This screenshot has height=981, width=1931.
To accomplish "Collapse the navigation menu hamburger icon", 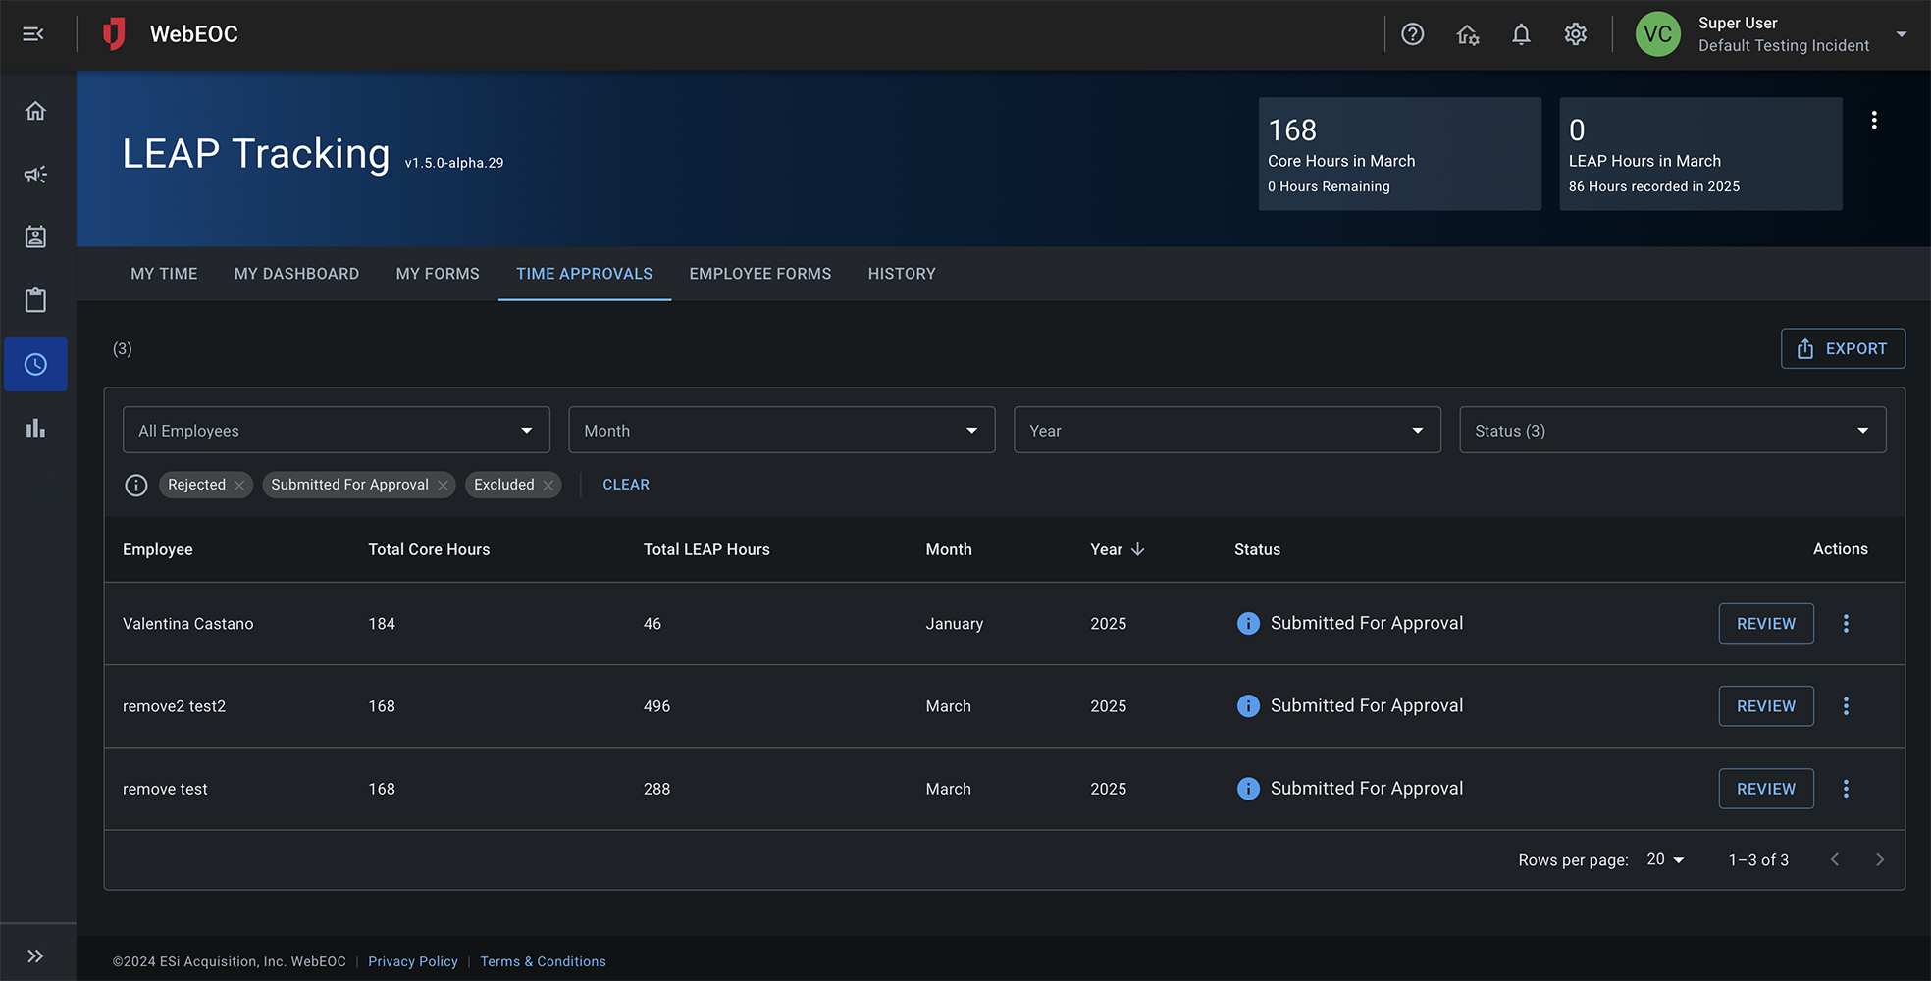I will [33, 34].
